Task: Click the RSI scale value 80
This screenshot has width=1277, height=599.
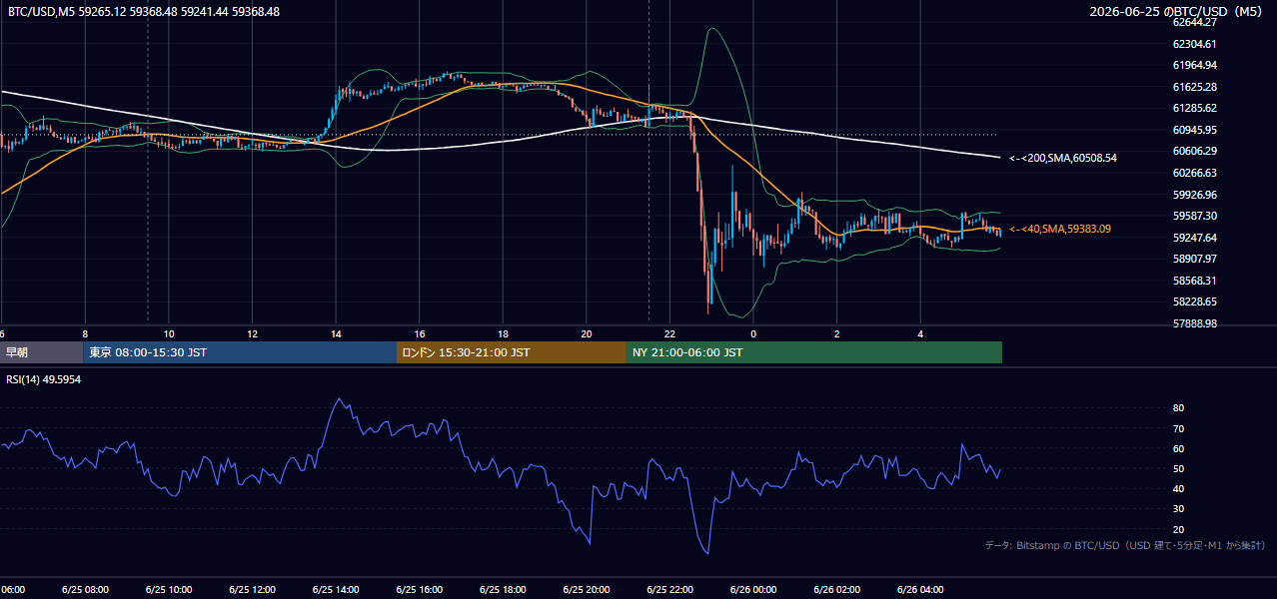Action: tap(1178, 408)
